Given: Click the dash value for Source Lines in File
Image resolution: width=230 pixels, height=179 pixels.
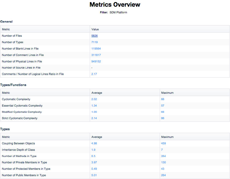Looking at the screenshot, I should (x=92, y=68).
